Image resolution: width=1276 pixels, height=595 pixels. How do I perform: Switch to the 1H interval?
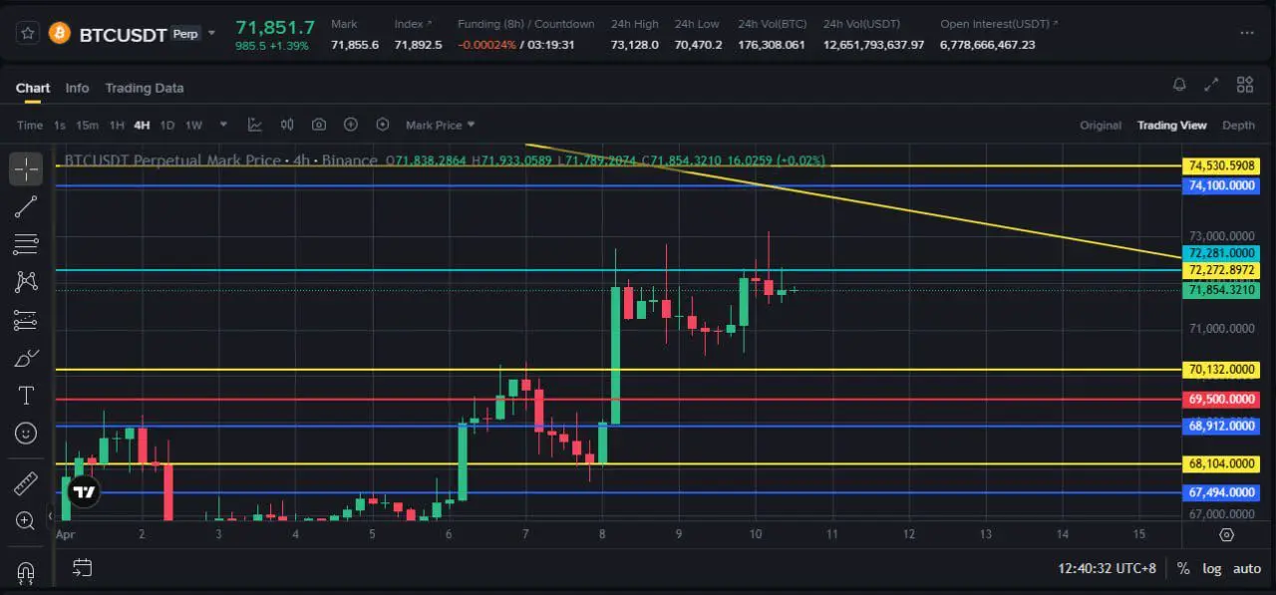(117, 126)
